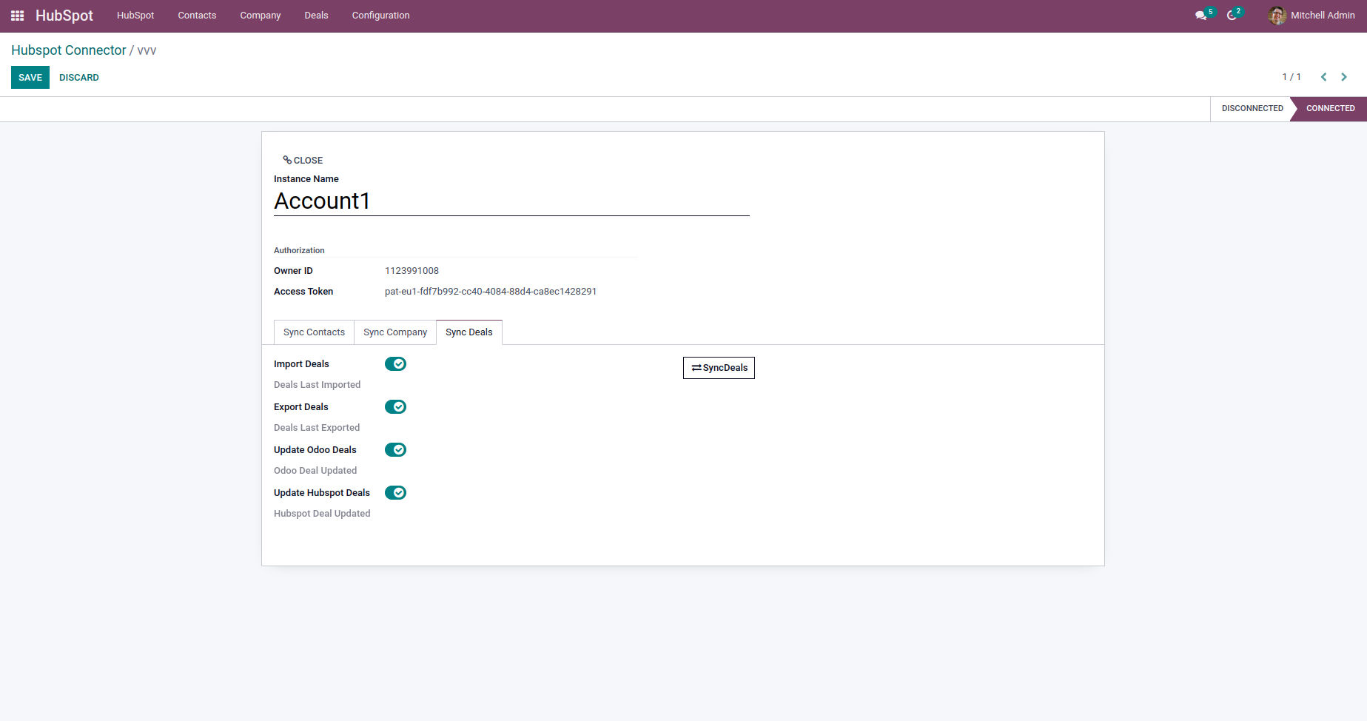Screen dimensions: 1367x721
Task: Go to next record arrow
Action: 1344,77
